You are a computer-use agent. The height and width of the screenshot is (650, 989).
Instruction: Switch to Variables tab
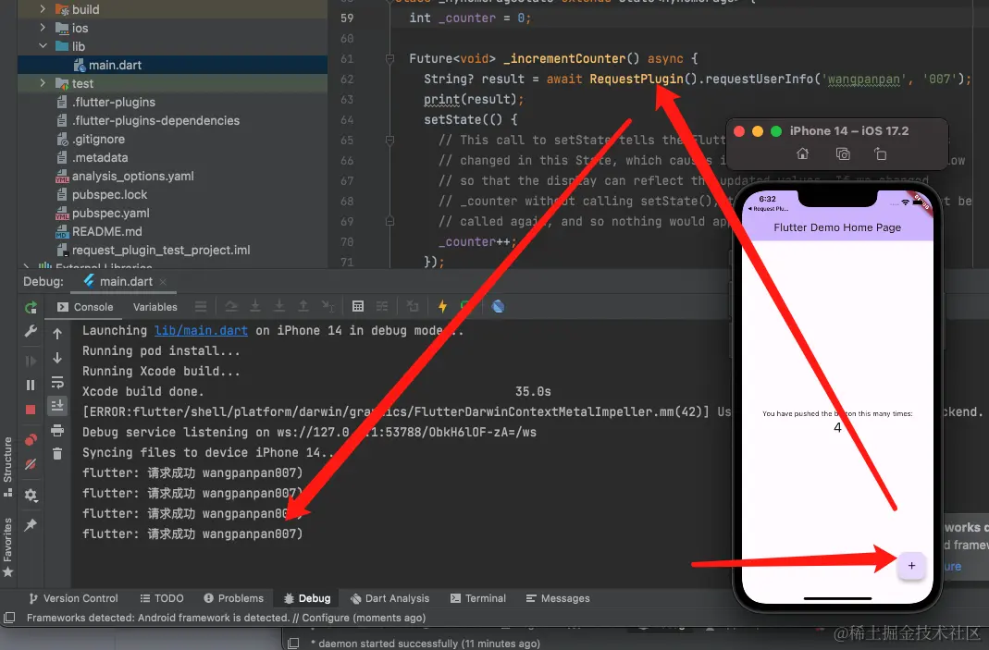point(155,307)
